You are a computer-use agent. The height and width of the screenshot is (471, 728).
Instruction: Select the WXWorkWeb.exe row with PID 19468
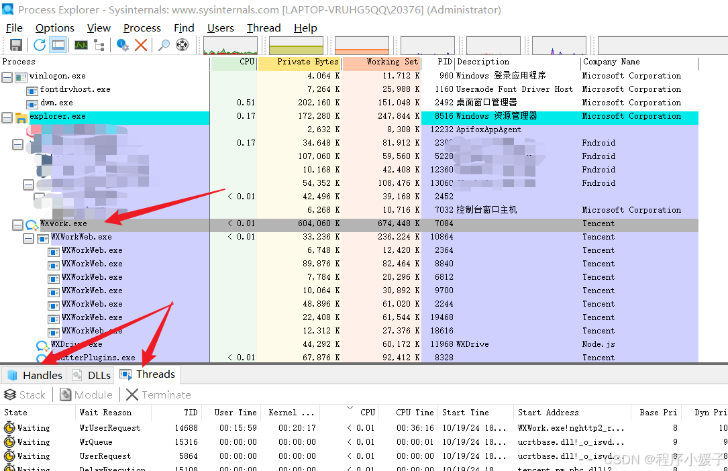click(349, 318)
